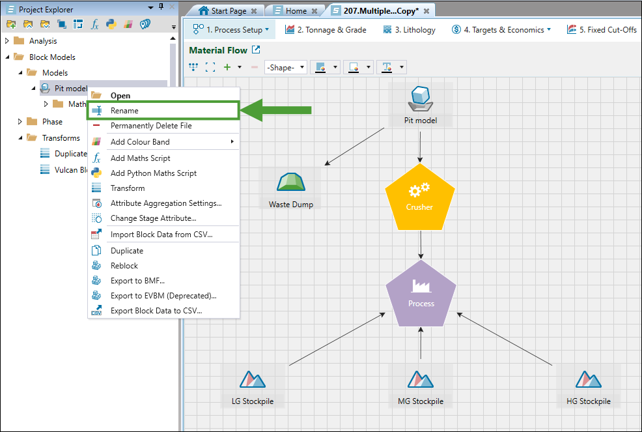
Task: Select the Waste Dump node
Action: pos(290,188)
